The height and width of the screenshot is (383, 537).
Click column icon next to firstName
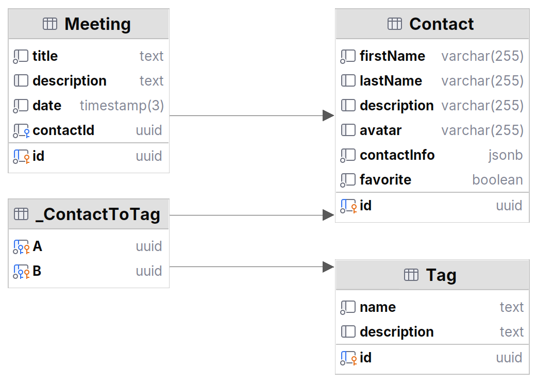coord(348,56)
